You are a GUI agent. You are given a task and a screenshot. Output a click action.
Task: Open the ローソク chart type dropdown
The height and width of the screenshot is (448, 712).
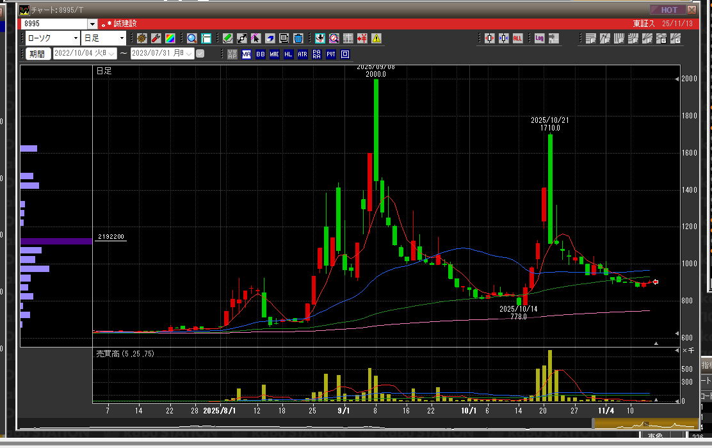(x=74, y=38)
